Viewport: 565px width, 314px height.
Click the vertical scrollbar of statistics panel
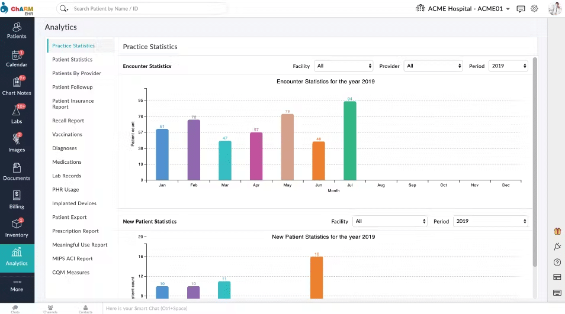535,162
